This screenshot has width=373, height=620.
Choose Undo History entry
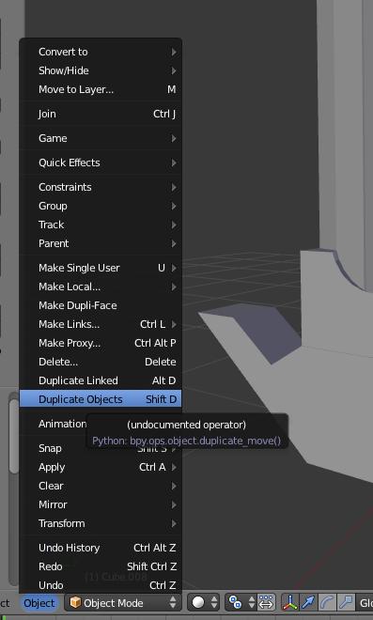[x=101, y=548]
